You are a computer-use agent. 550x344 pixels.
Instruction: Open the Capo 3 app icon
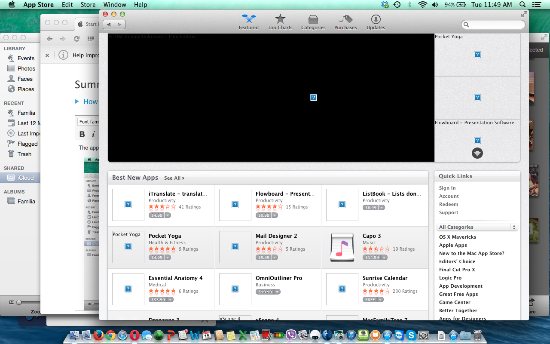[x=342, y=247]
